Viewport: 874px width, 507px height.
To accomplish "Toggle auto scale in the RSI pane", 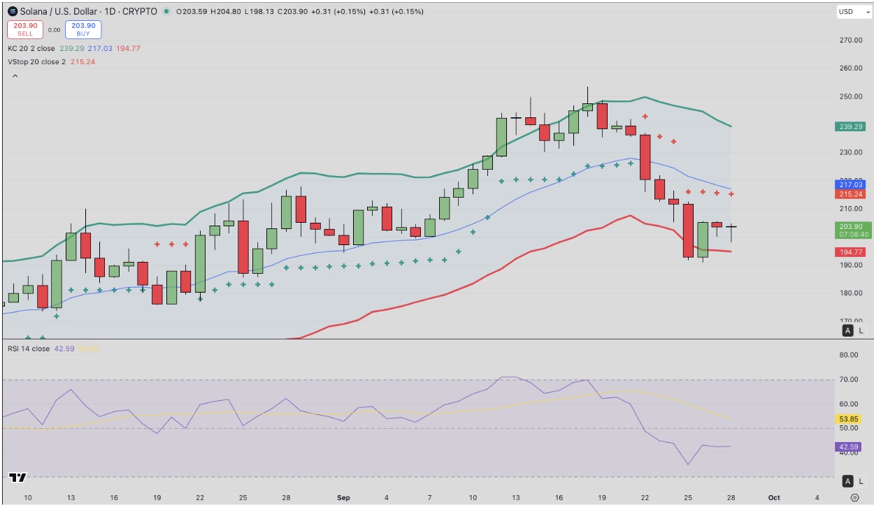I will 847,480.
